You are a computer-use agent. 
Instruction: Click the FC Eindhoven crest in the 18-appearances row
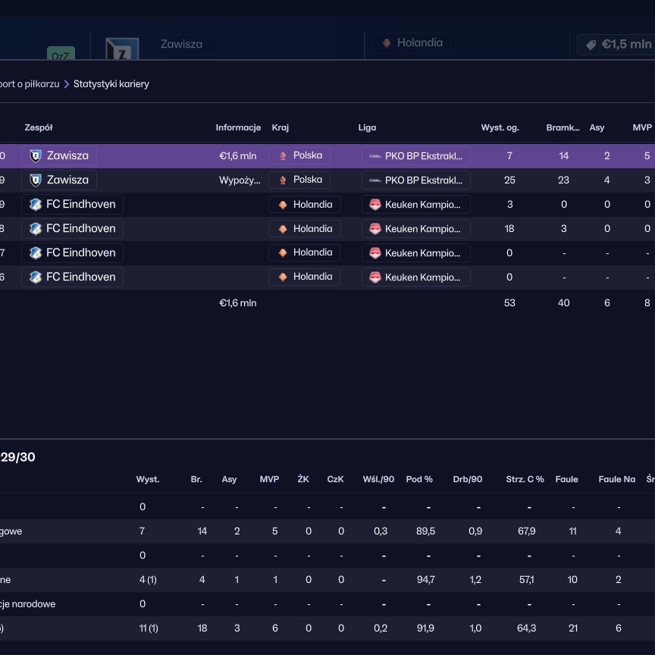[x=36, y=228]
